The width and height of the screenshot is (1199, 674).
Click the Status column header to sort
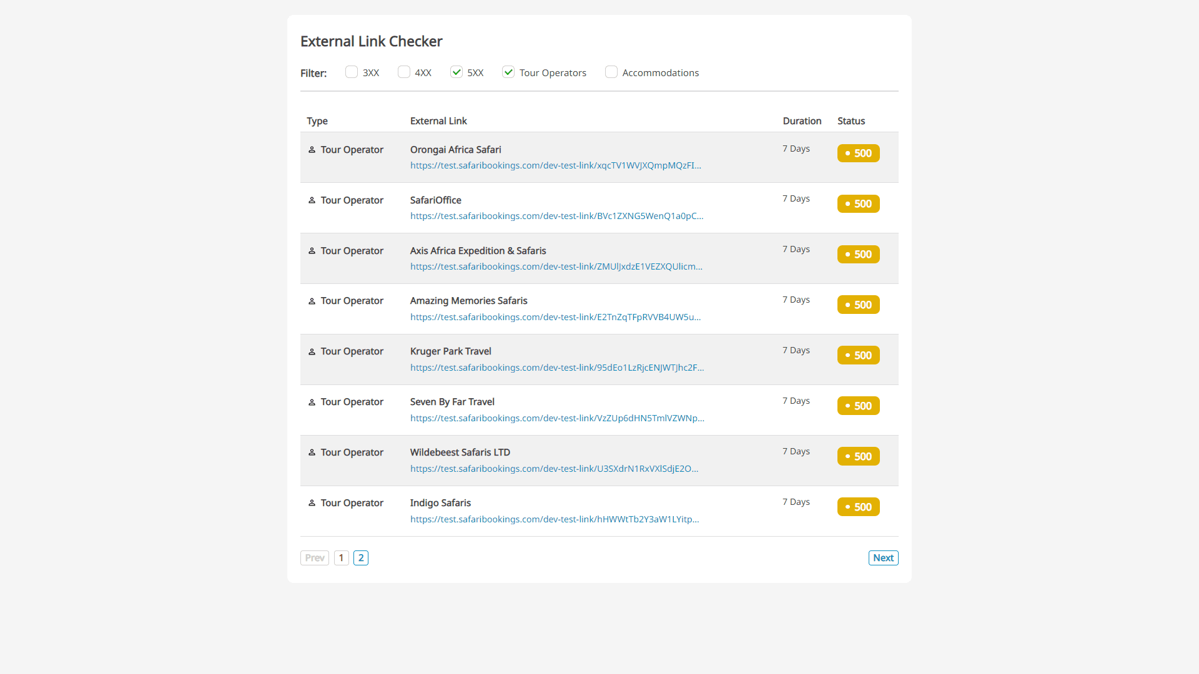(852, 121)
